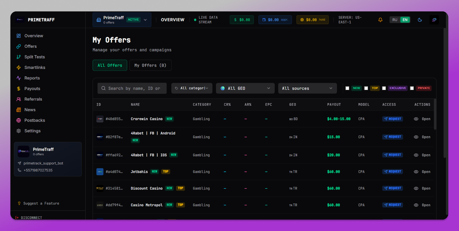Expand the PrimeTraff account dropdown

(122, 20)
